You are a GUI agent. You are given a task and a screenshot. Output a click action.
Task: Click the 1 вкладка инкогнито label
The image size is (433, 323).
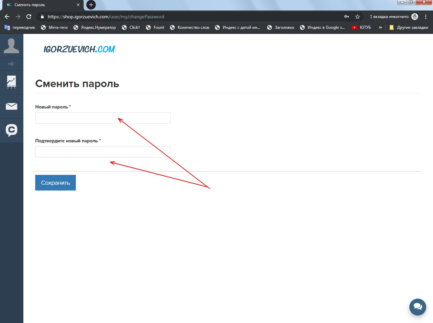[389, 17]
